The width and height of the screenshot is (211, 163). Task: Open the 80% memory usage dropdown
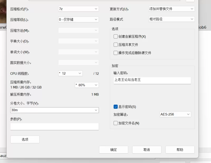(x=87, y=85)
